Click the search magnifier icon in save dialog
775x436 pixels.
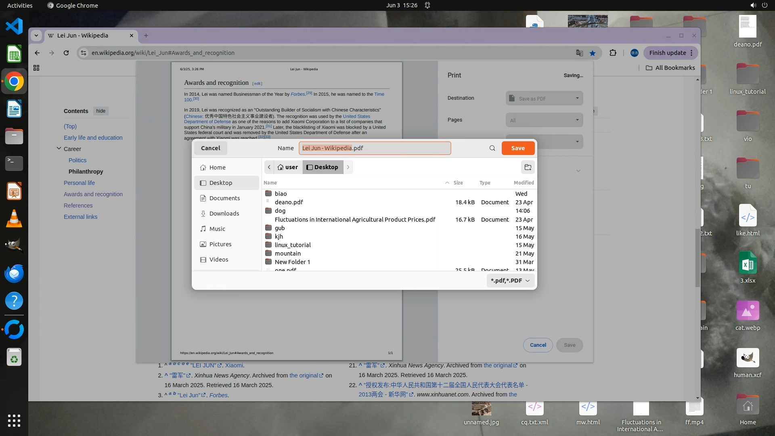(x=492, y=148)
